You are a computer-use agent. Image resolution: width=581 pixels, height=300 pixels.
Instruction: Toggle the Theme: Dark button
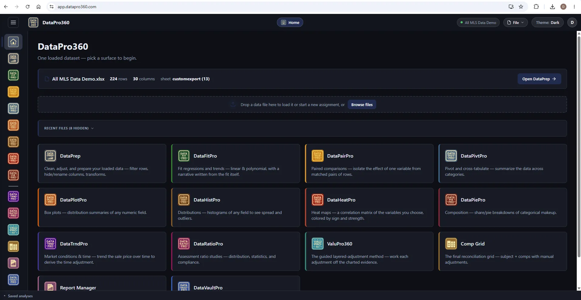tap(547, 22)
